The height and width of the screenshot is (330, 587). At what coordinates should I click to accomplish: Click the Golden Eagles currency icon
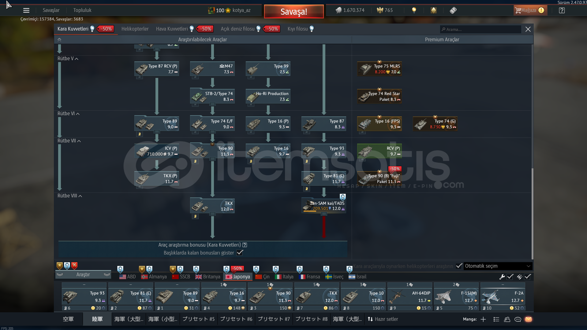coord(380,10)
